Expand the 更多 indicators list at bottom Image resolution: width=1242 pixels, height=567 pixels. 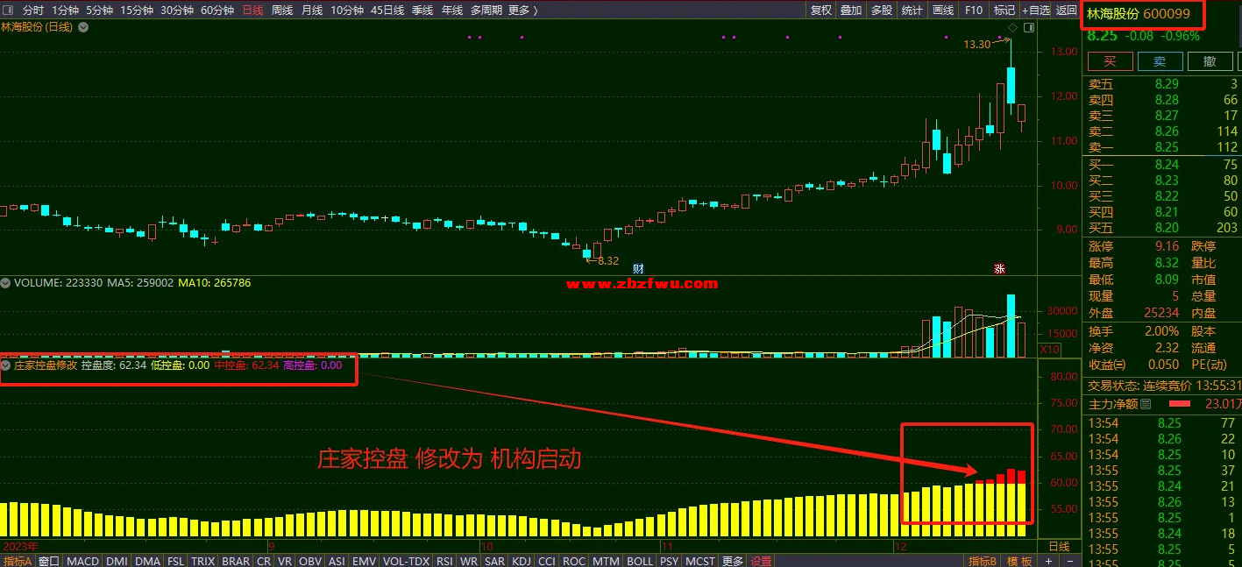point(733,561)
